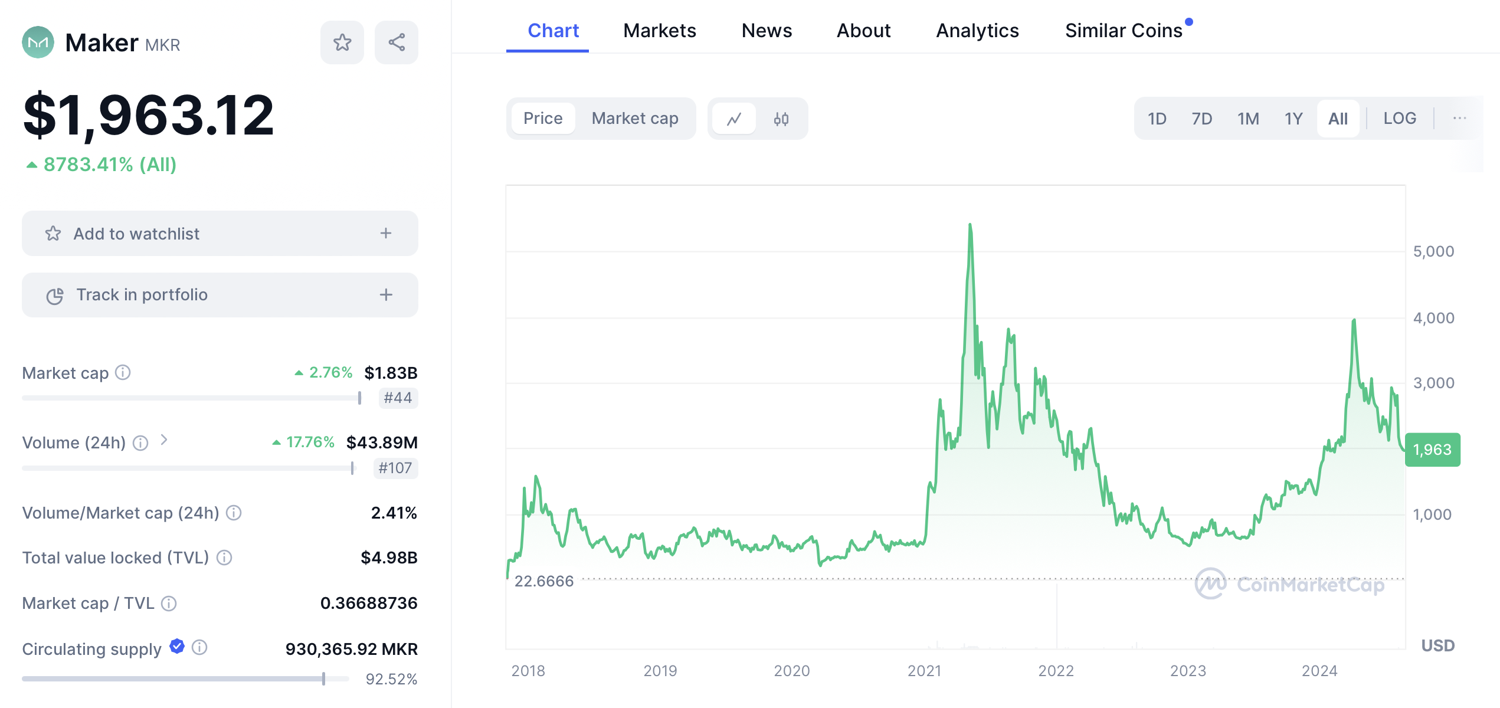Select the Market cap chart toggle
Image resolution: width=1500 pixels, height=708 pixels.
pyautogui.click(x=635, y=119)
